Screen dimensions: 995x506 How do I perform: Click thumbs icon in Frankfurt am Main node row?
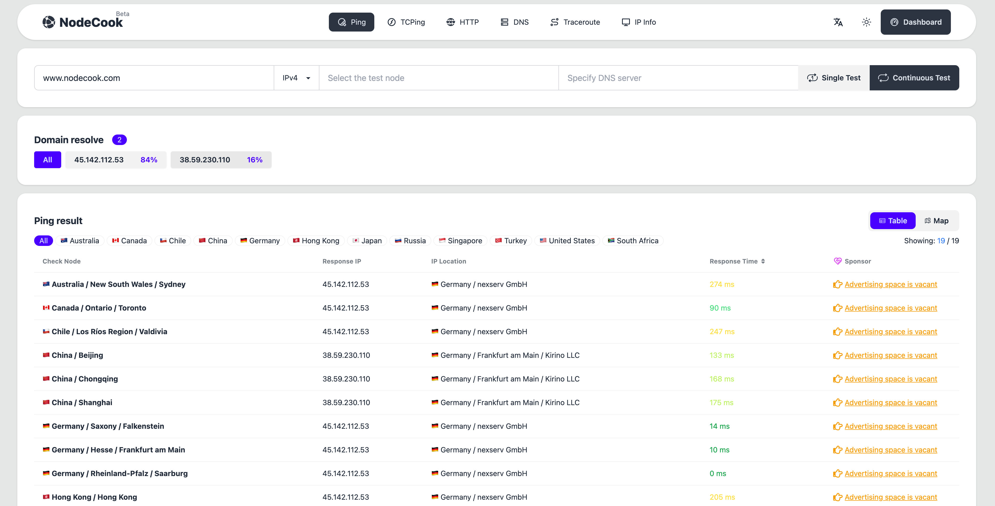pyautogui.click(x=837, y=450)
